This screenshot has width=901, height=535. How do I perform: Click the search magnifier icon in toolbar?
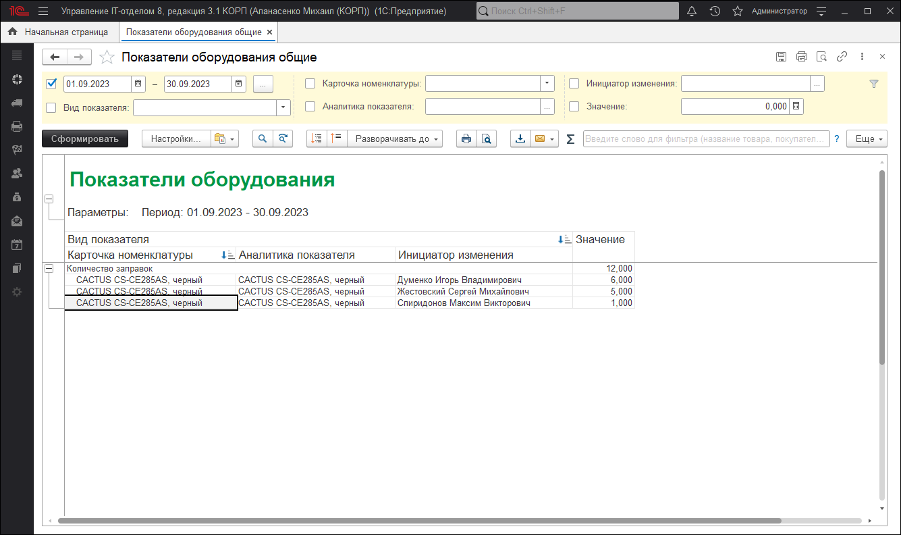pos(263,139)
